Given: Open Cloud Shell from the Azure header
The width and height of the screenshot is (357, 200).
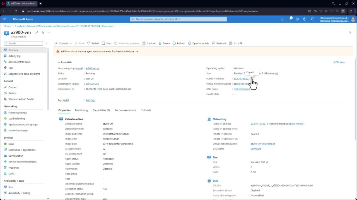Looking at the screenshot, I should 282,19.
